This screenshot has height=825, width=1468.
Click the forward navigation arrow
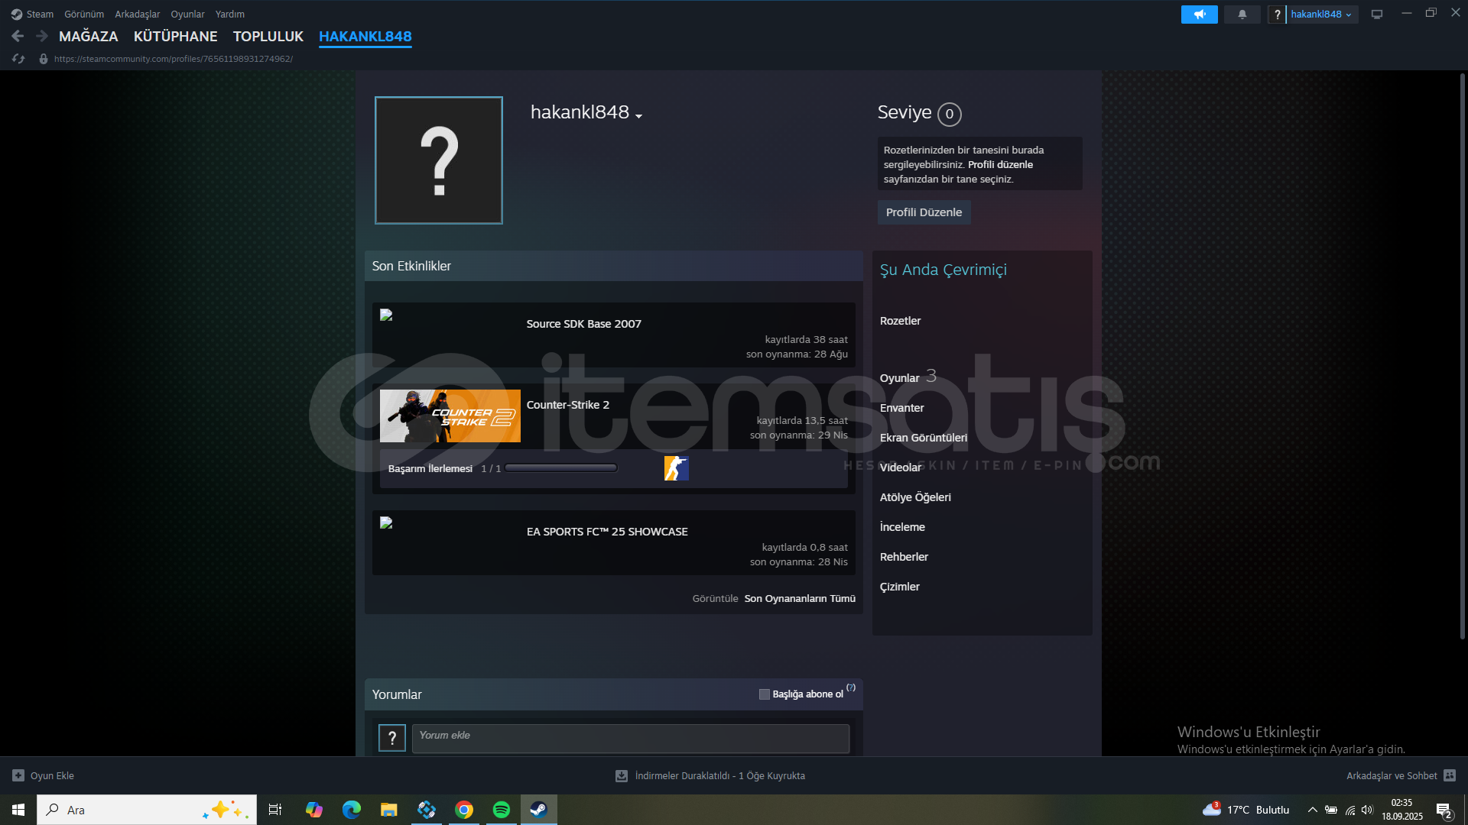pos(42,36)
